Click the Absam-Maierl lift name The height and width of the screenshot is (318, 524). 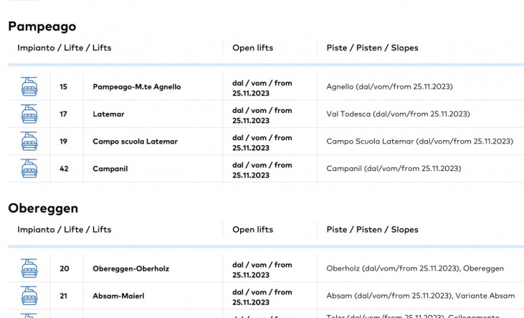pos(119,296)
